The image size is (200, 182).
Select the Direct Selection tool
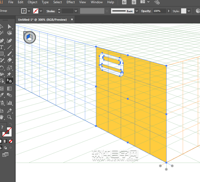(10, 27)
